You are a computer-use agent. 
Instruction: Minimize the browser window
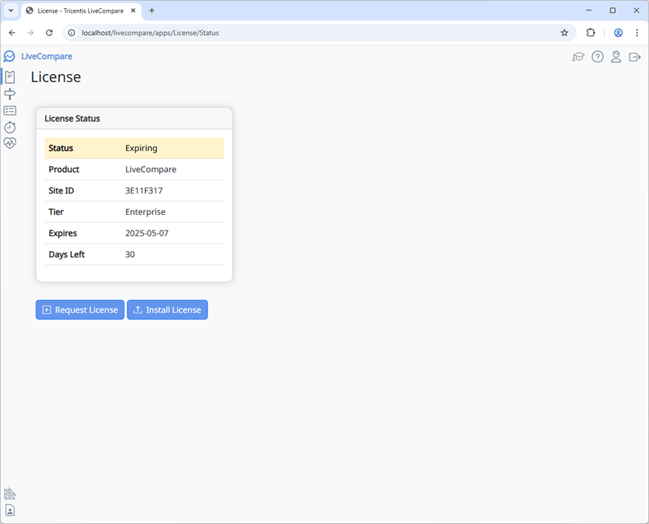(588, 10)
